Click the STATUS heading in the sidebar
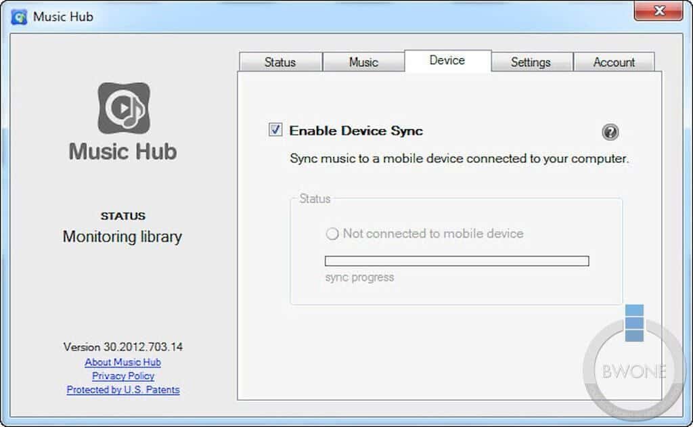The image size is (693, 427). [x=123, y=216]
